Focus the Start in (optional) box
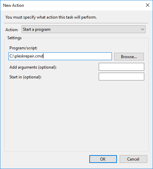This screenshot has width=153, height=169. [x=121, y=77]
